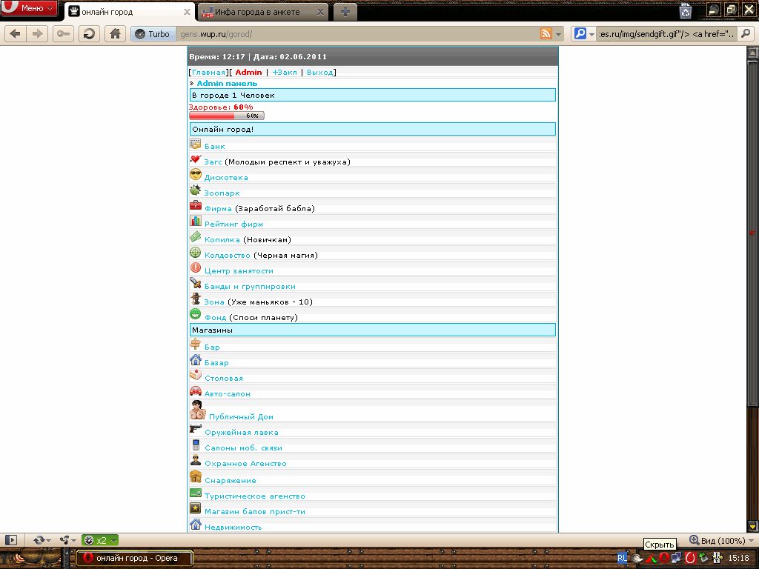
Task: Open the Opera Unite status dropdown
Action: click(67, 540)
